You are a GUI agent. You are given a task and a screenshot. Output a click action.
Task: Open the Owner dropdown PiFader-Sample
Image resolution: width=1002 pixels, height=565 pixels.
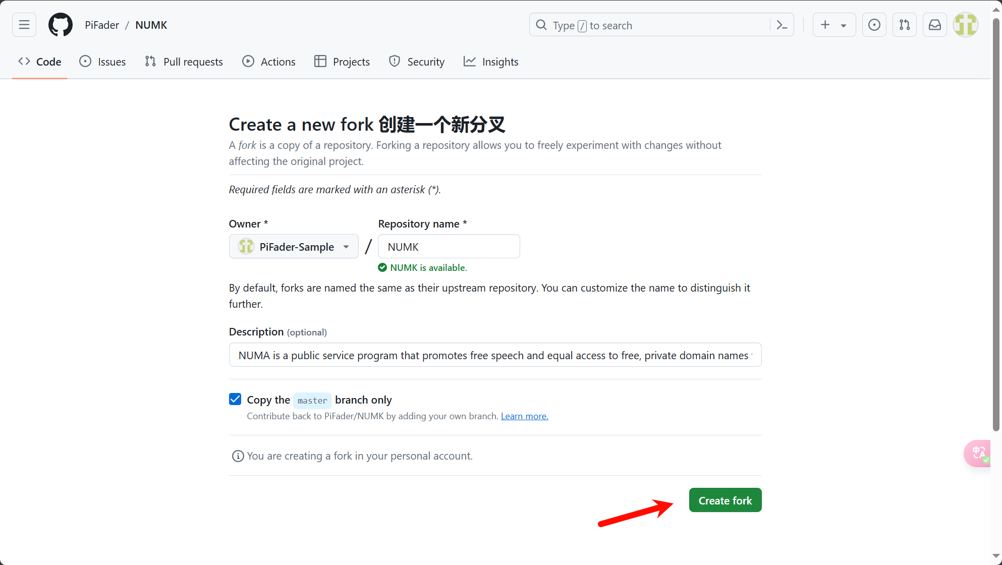pos(294,246)
